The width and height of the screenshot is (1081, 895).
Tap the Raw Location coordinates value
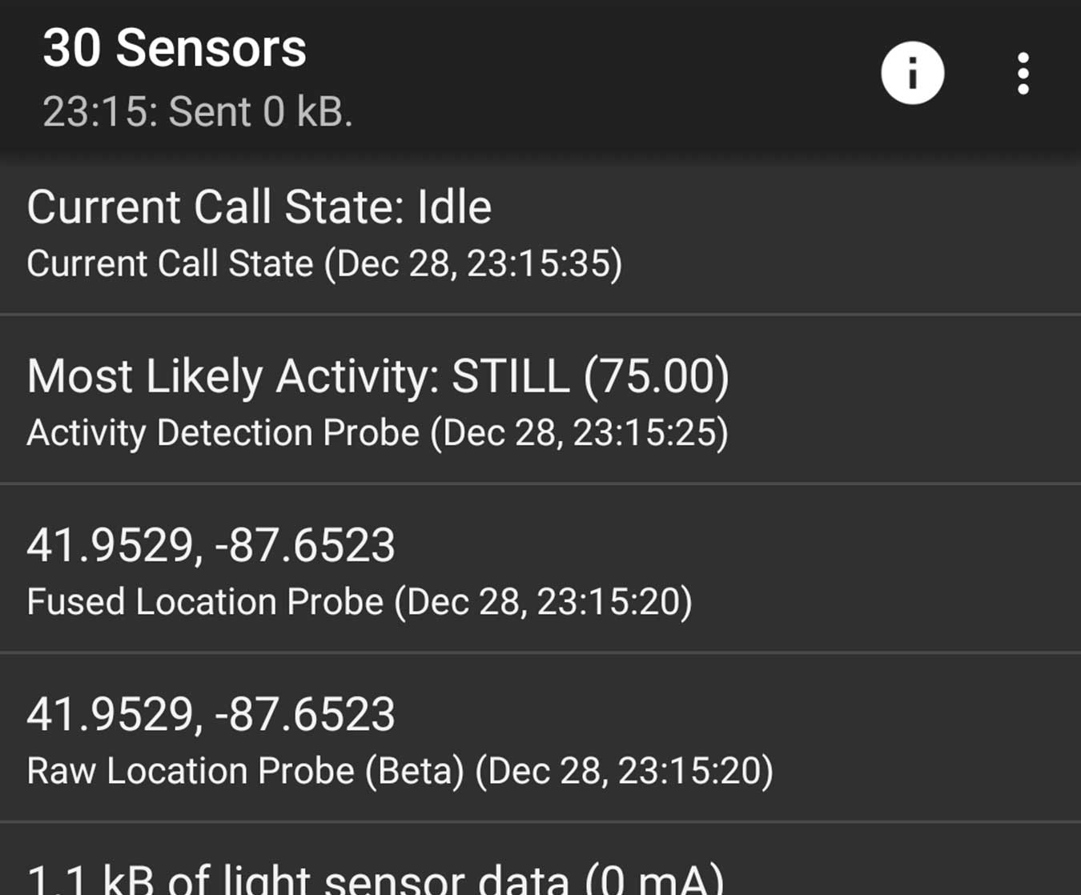point(211,715)
